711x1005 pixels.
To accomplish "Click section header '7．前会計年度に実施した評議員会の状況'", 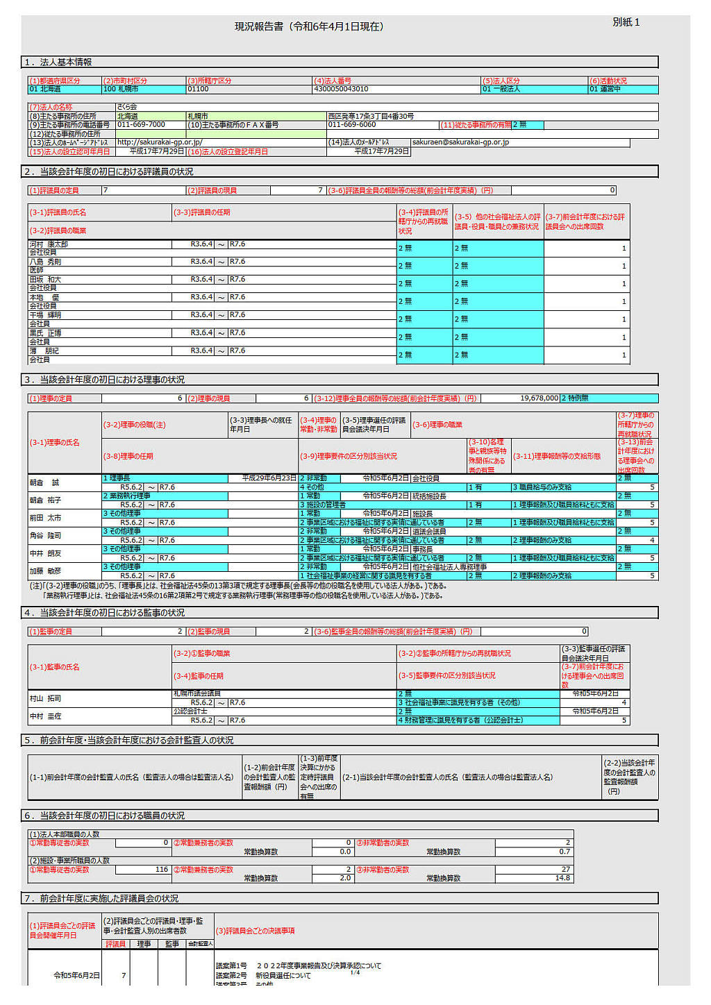I will click(102, 898).
